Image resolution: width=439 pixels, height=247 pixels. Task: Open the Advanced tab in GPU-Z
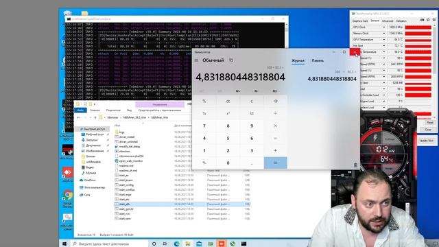388,21
